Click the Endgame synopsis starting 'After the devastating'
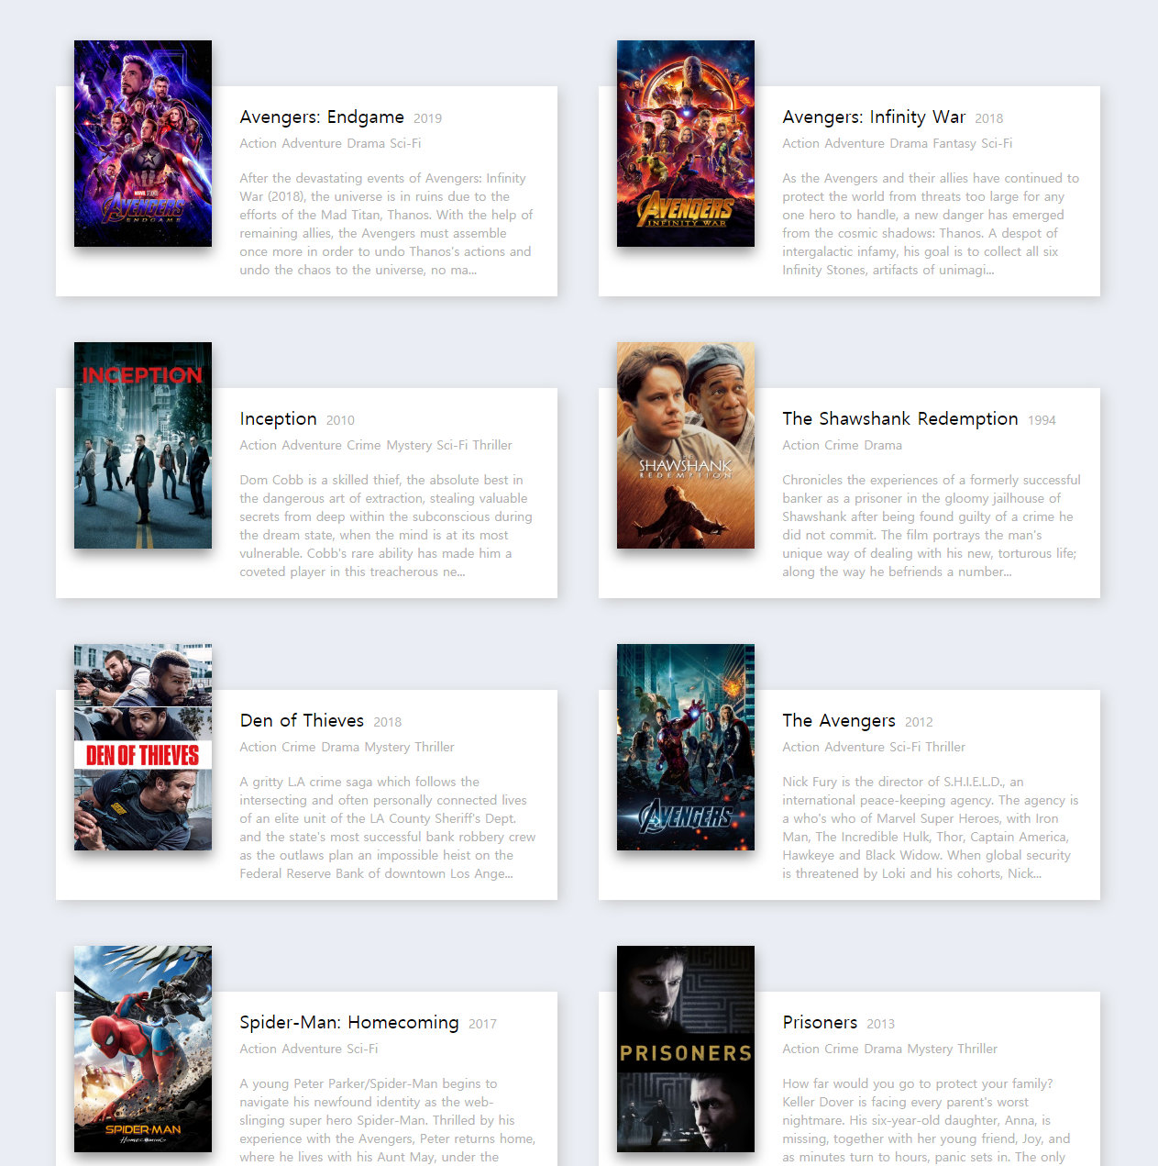Image resolution: width=1158 pixels, height=1166 pixels. (x=386, y=224)
